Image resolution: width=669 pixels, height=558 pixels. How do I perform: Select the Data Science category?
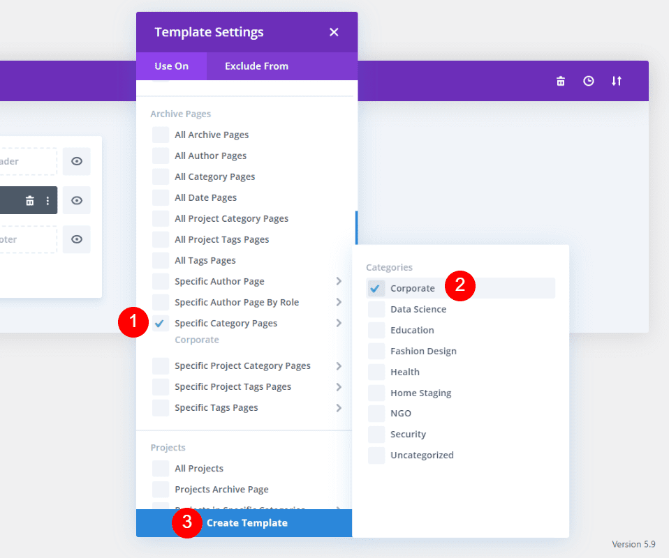418,308
